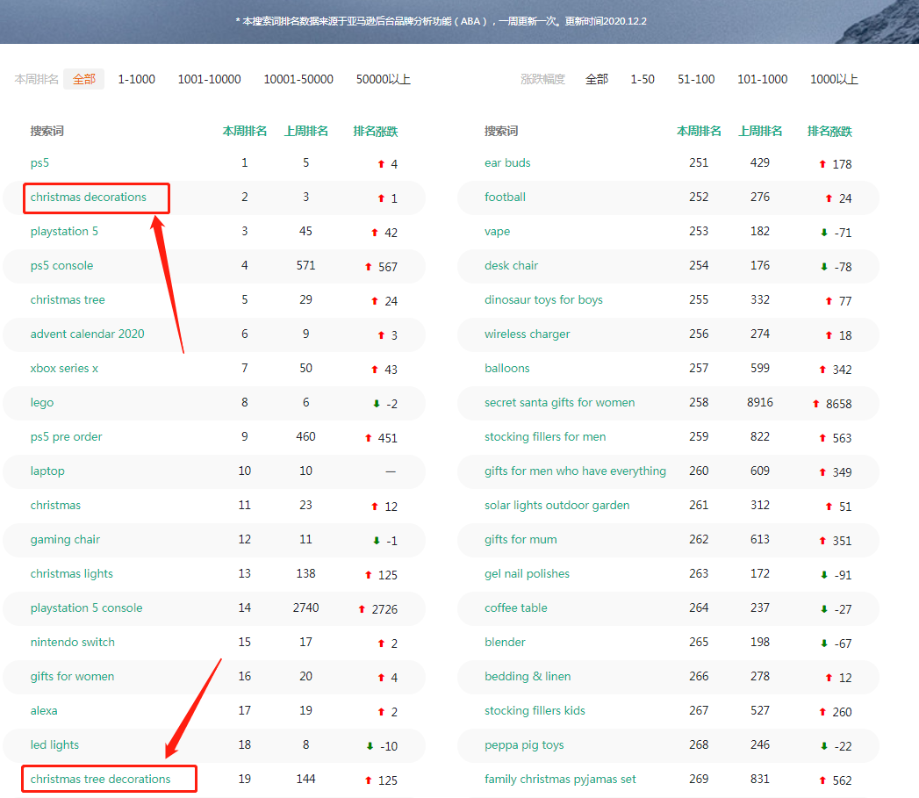Open the xbox series x keyword
This screenshot has width=919, height=798.
click(x=64, y=368)
